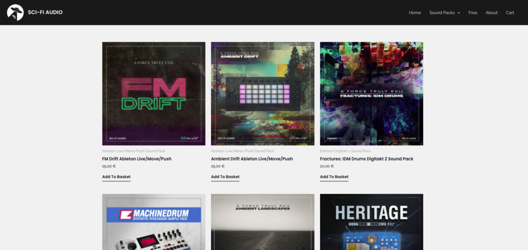Open Ambient Drift Ableton Live/Move/Push title
Screen dimensions: 528x250
252,159
